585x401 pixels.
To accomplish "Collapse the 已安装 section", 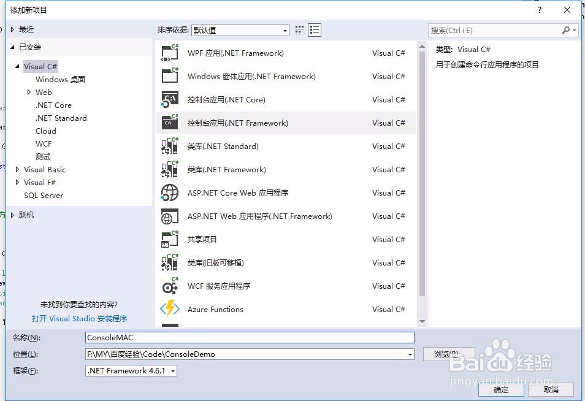I will (12, 47).
